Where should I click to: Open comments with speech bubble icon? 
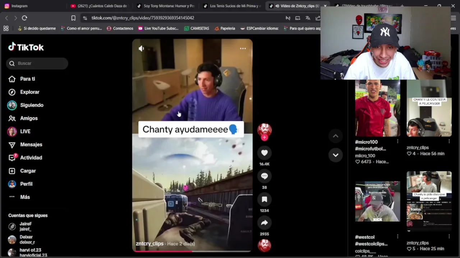(264, 176)
